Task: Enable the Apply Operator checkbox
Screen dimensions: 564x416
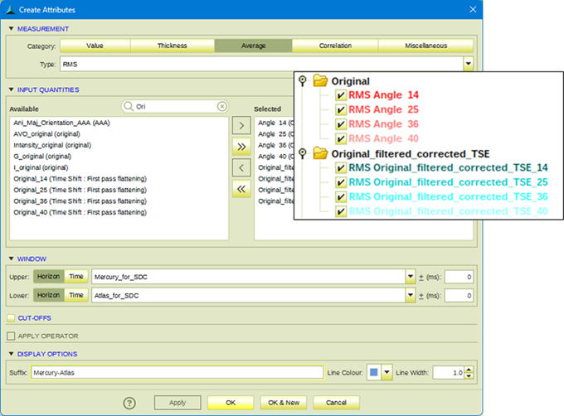Action: point(11,336)
